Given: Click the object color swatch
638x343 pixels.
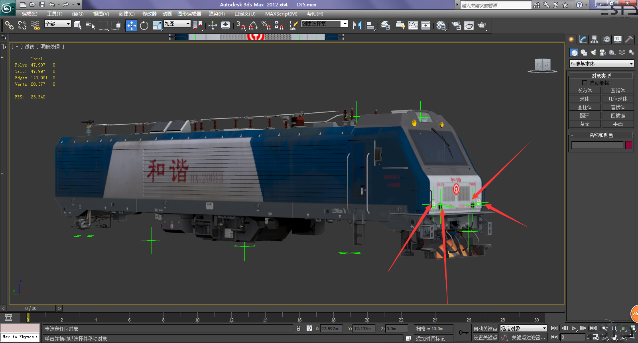Looking at the screenshot, I should [x=628, y=145].
